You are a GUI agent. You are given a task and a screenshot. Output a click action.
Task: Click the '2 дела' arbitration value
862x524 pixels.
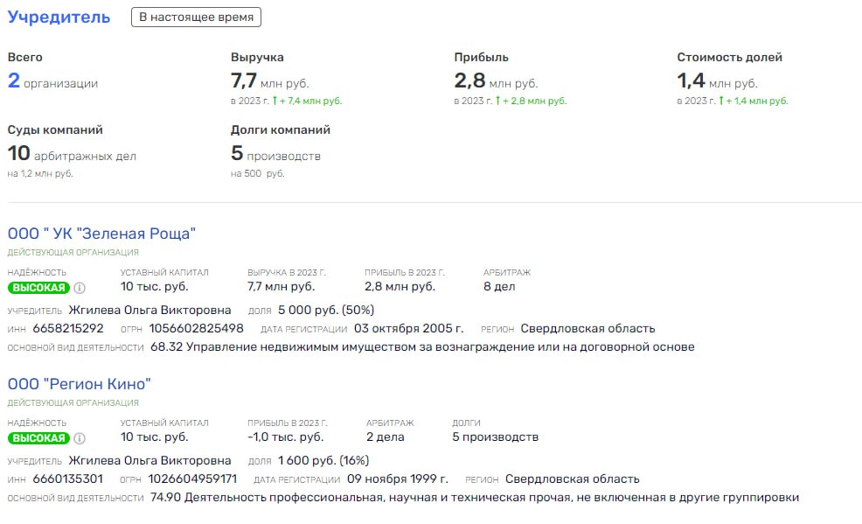pos(385,437)
